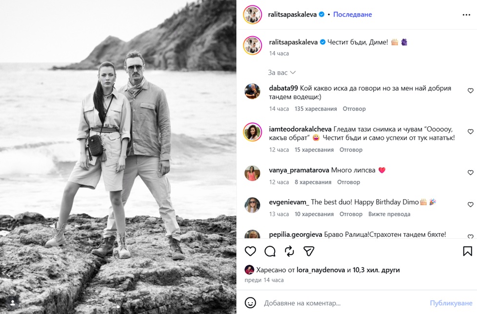The image size is (477, 314).
Task: Click 'Вижте превода' on evgenievam_ comment
Action: (389, 214)
